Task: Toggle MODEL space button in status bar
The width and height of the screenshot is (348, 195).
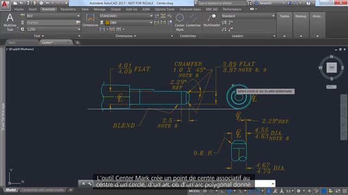Action: [x=195, y=191]
